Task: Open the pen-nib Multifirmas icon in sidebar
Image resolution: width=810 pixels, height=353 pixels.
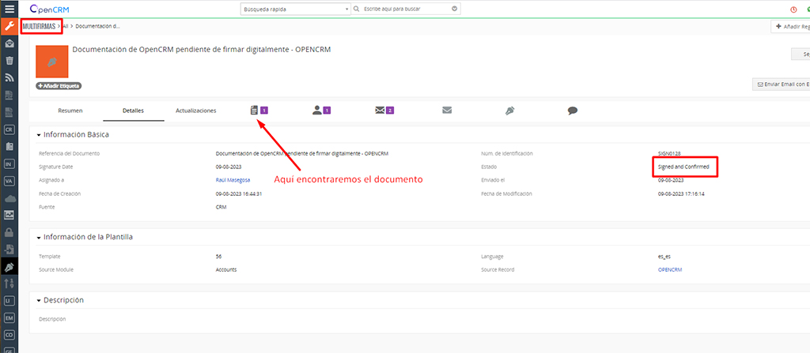Action: tap(9, 267)
